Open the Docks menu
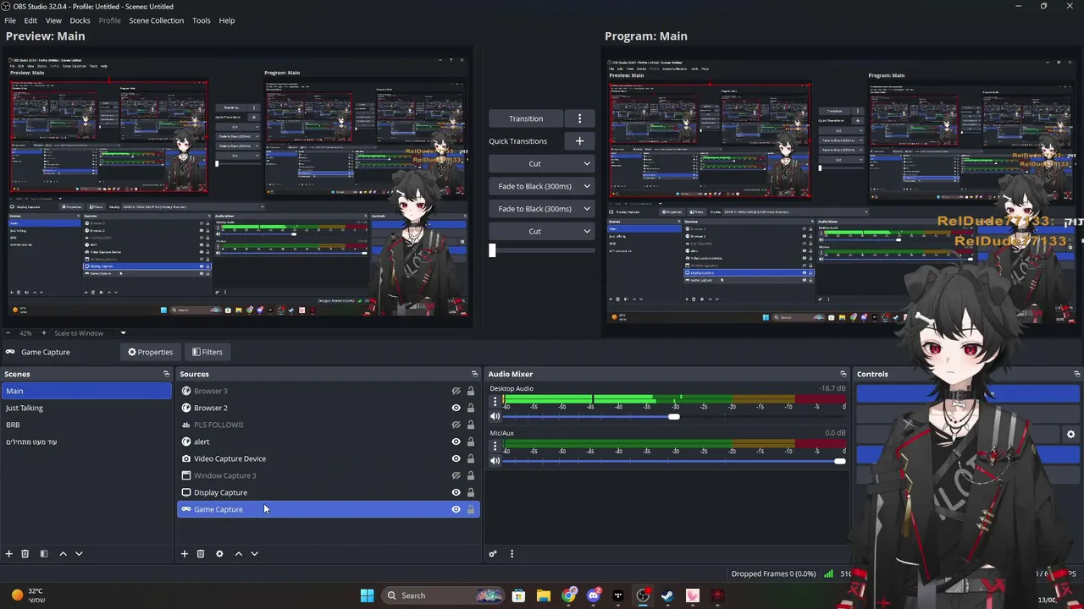Image resolution: width=1084 pixels, height=609 pixels. [x=80, y=20]
